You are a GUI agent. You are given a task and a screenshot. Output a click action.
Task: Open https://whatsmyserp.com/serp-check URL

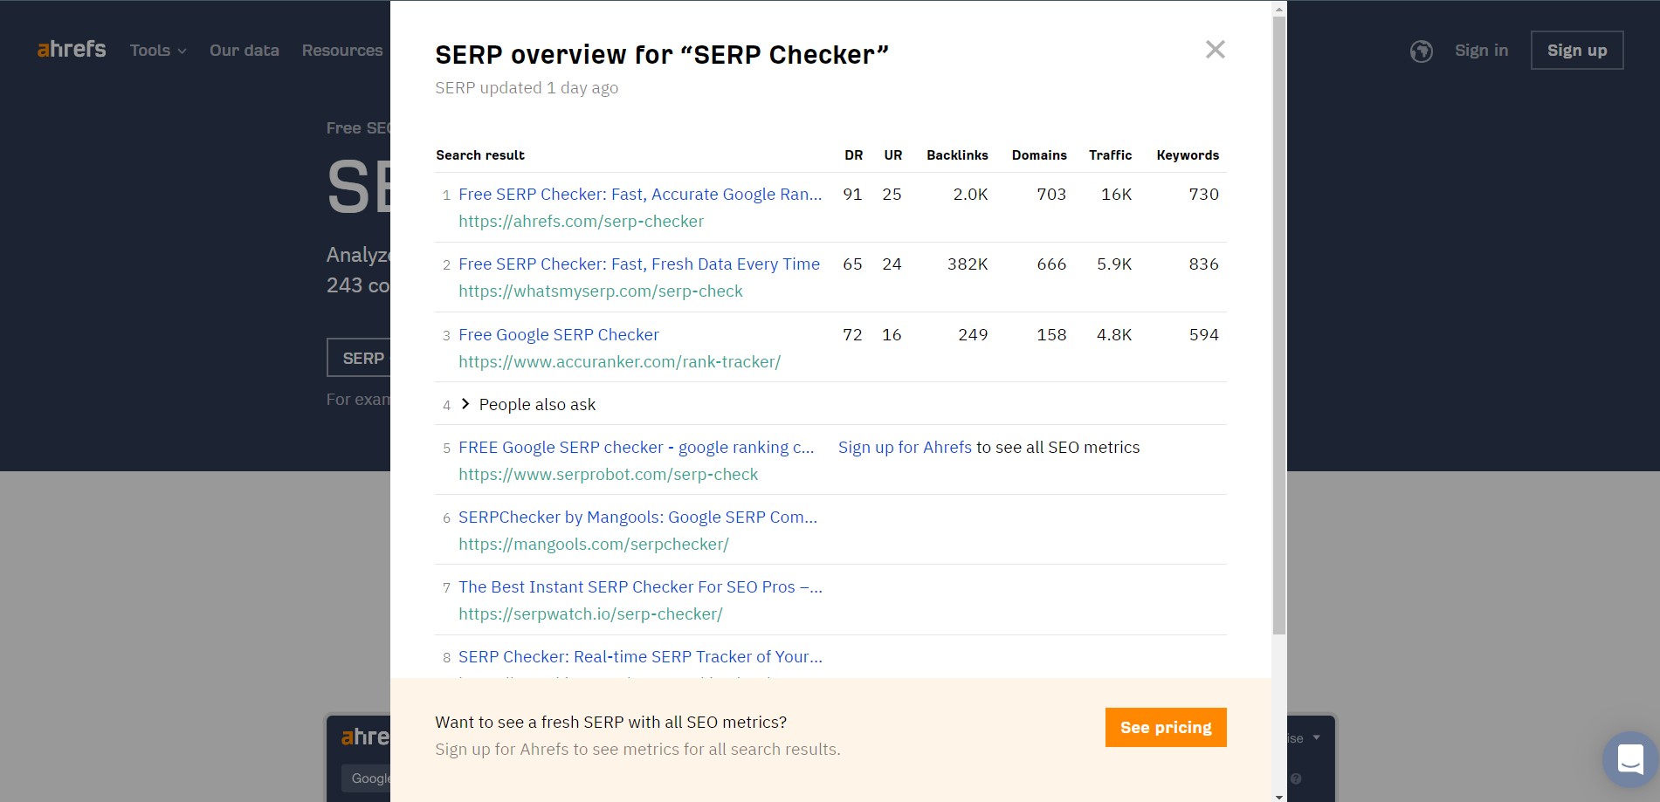tap(601, 291)
